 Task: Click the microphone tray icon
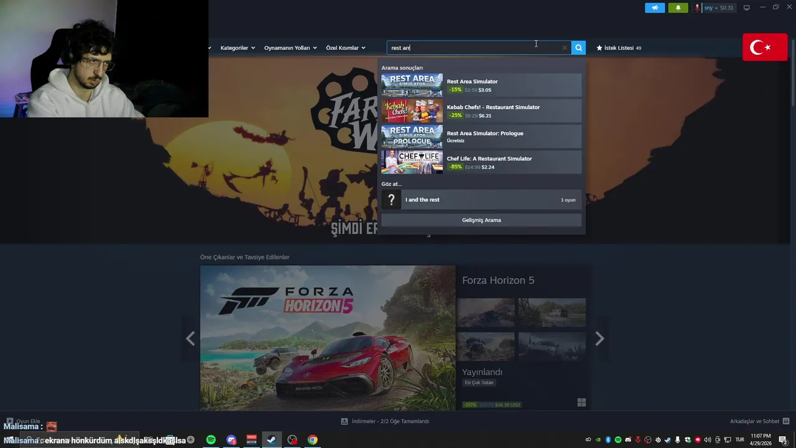point(678,440)
